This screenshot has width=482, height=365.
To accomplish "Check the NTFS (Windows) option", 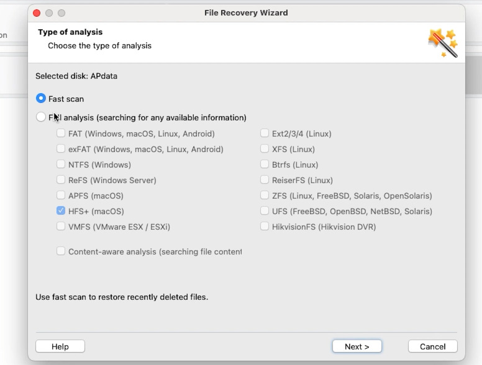I will [61, 164].
